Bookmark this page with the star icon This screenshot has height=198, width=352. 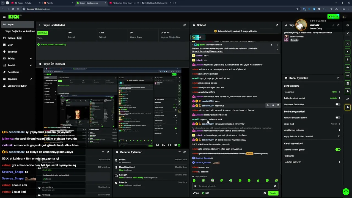coord(297,9)
